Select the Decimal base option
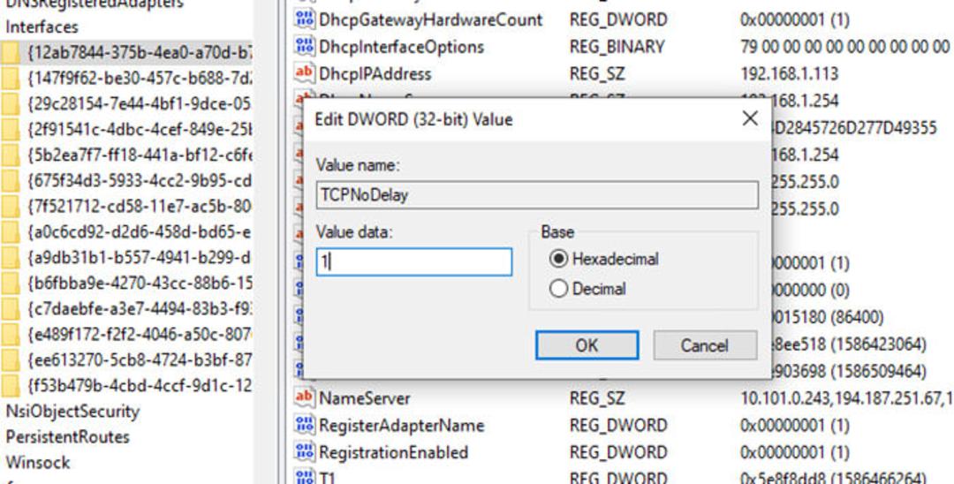The image size is (954, 484). (587, 288)
